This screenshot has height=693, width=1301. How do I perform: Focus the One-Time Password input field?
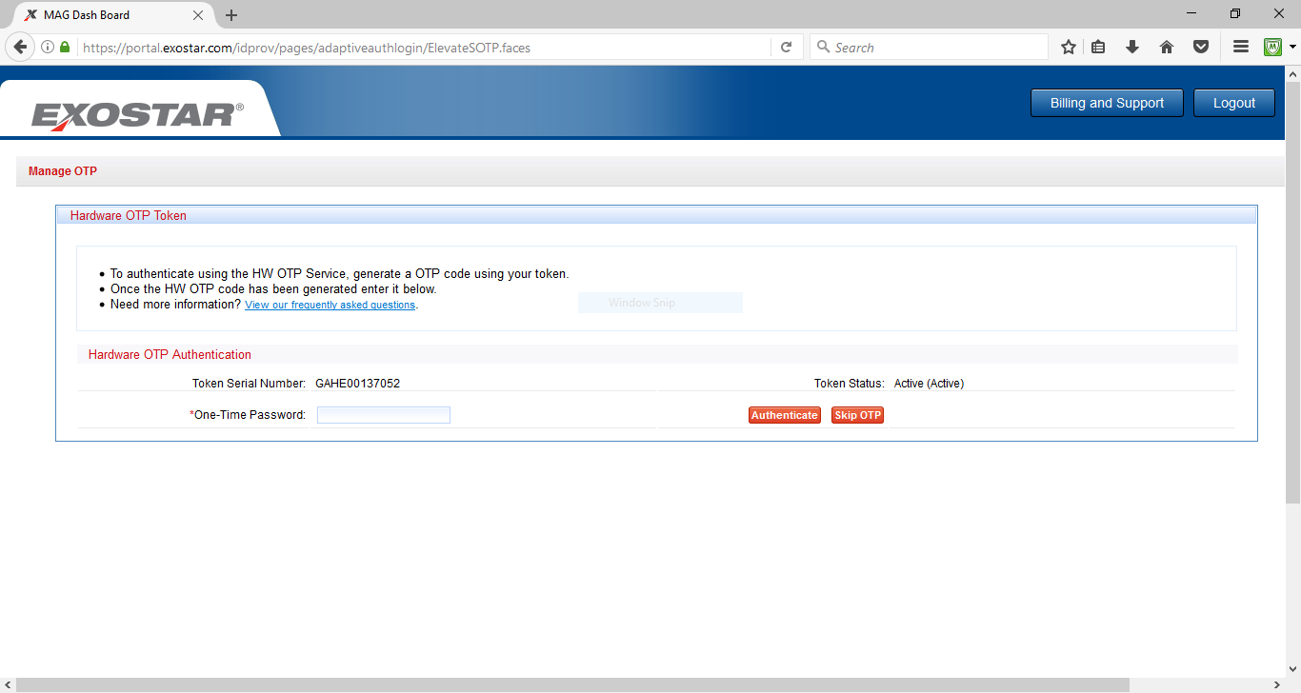coord(383,415)
